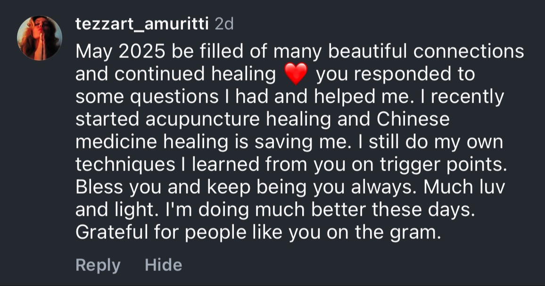Image resolution: width=545 pixels, height=286 pixels.
Task: Click the word "Grateful" in the comment
Action: pyautogui.click(x=112, y=233)
